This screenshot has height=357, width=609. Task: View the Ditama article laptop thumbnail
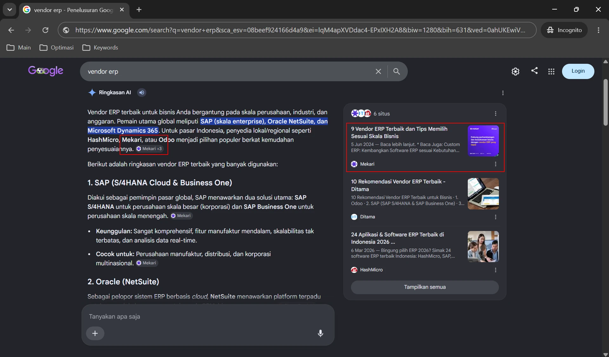point(483,194)
